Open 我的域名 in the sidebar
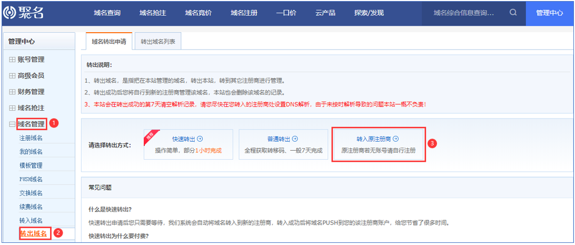Image resolution: width=575 pixels, height=245 pixels. click(31, 152)
